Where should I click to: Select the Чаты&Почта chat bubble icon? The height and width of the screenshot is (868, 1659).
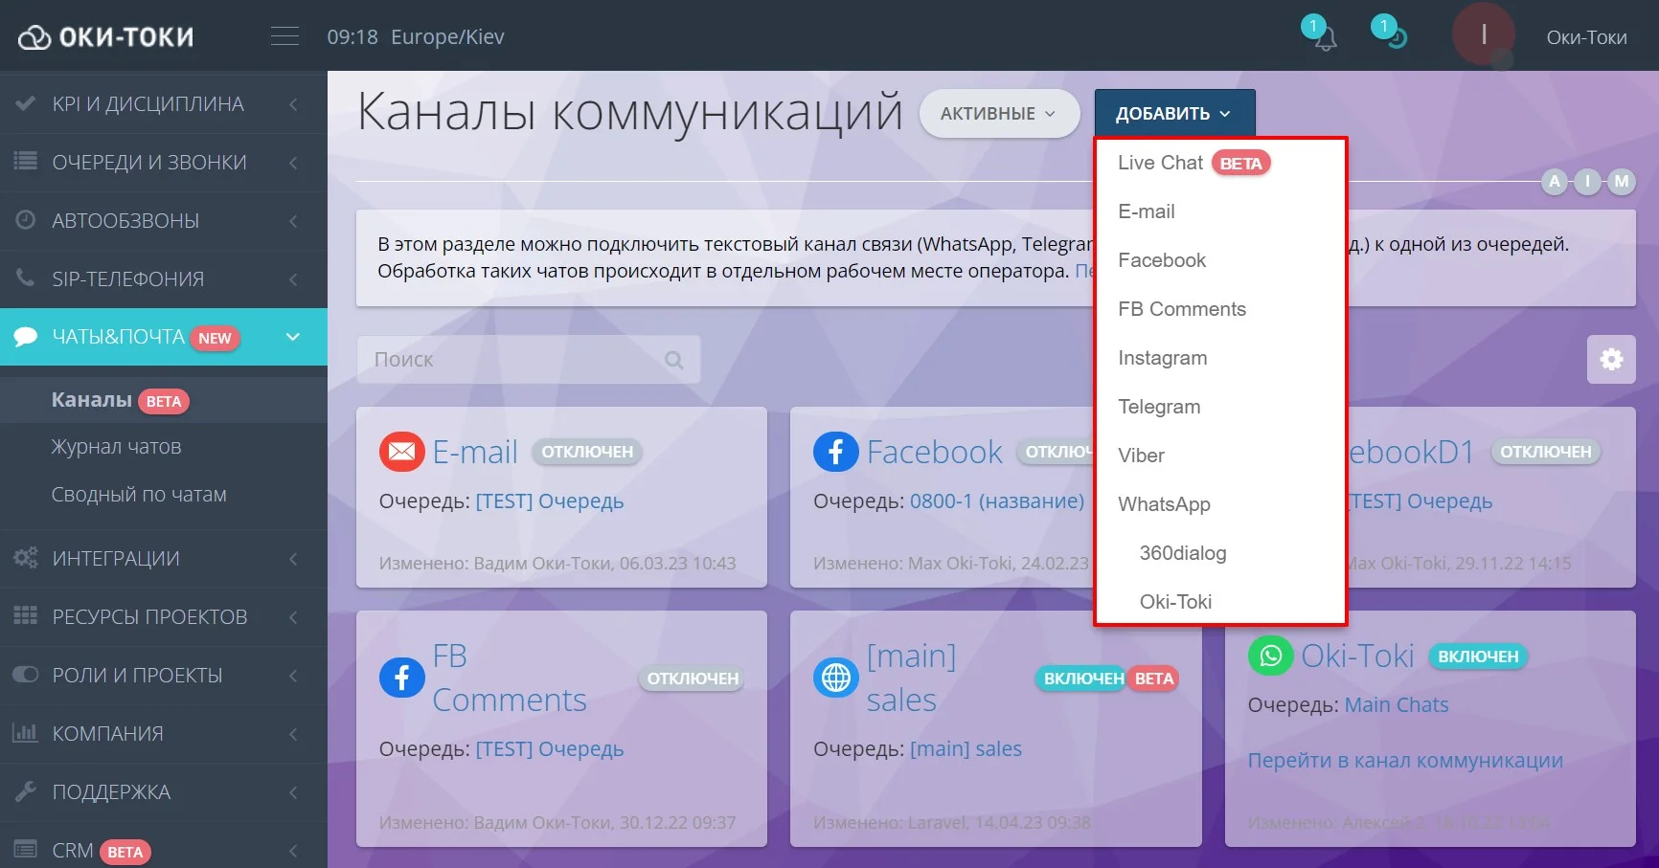26,337
